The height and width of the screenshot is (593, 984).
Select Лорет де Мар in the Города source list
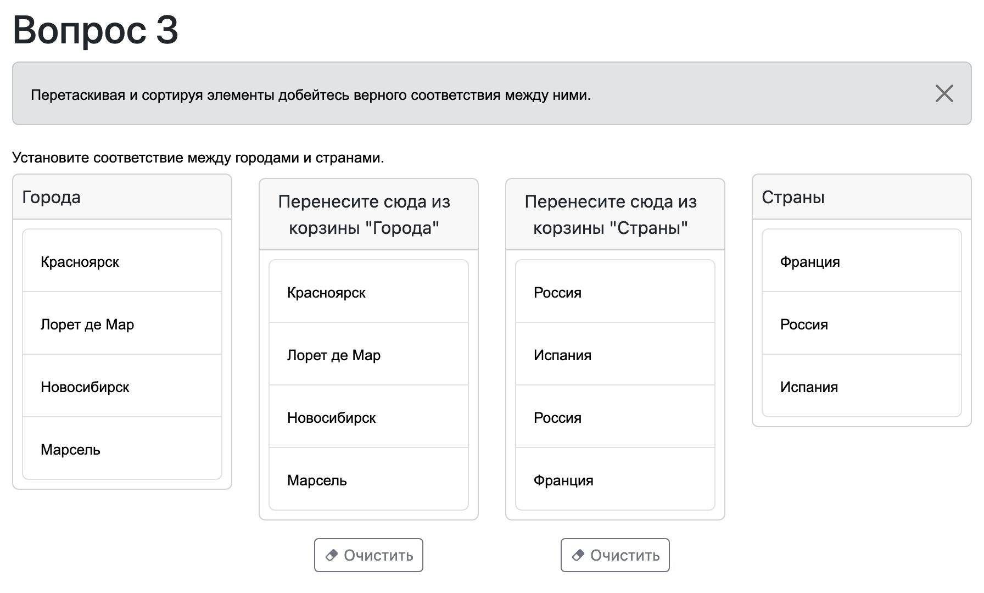tap(122, 324)
